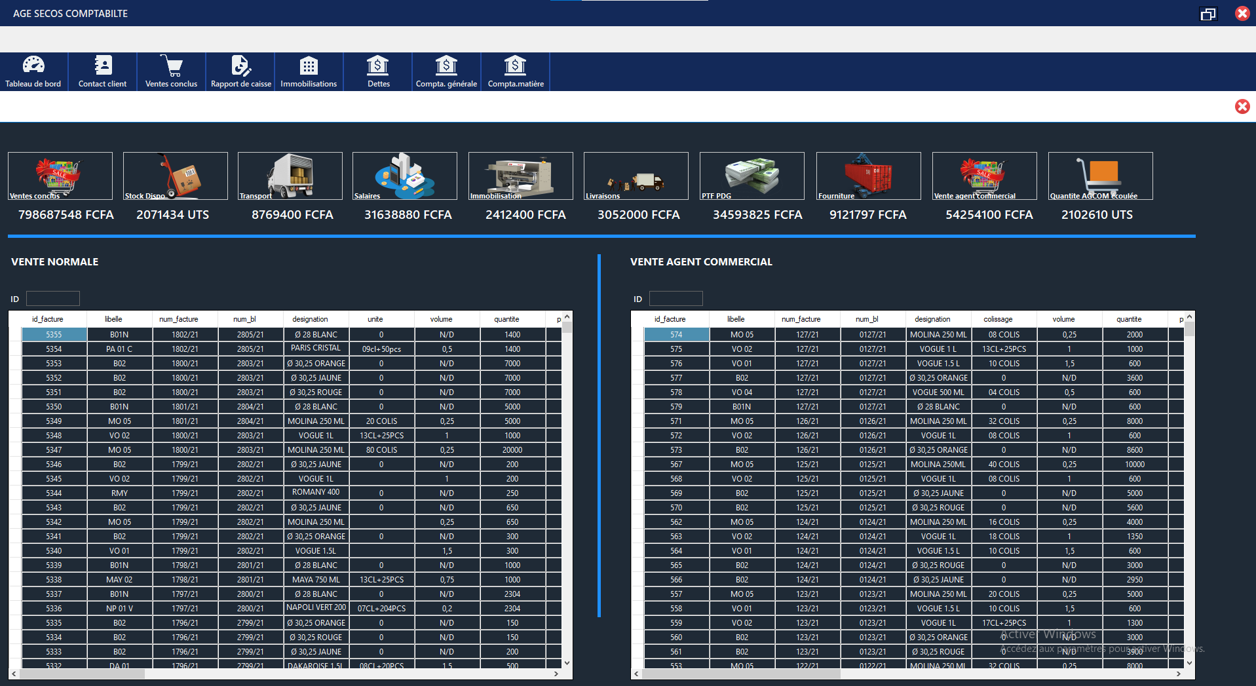The image size is (1256, 686).
Task: Select the Transport truck tile
Action: [290, 176]
